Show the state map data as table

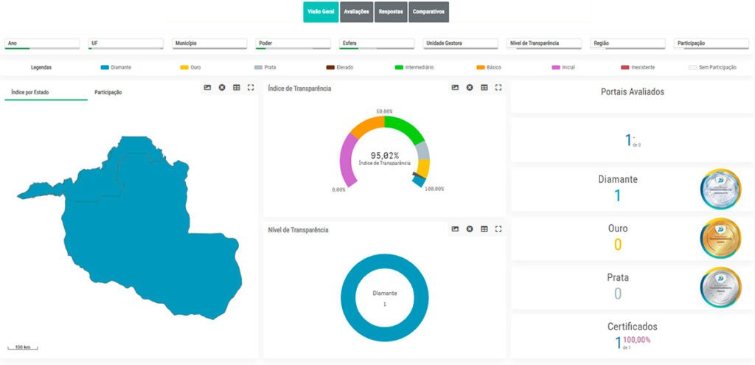[x=237, y=88]
